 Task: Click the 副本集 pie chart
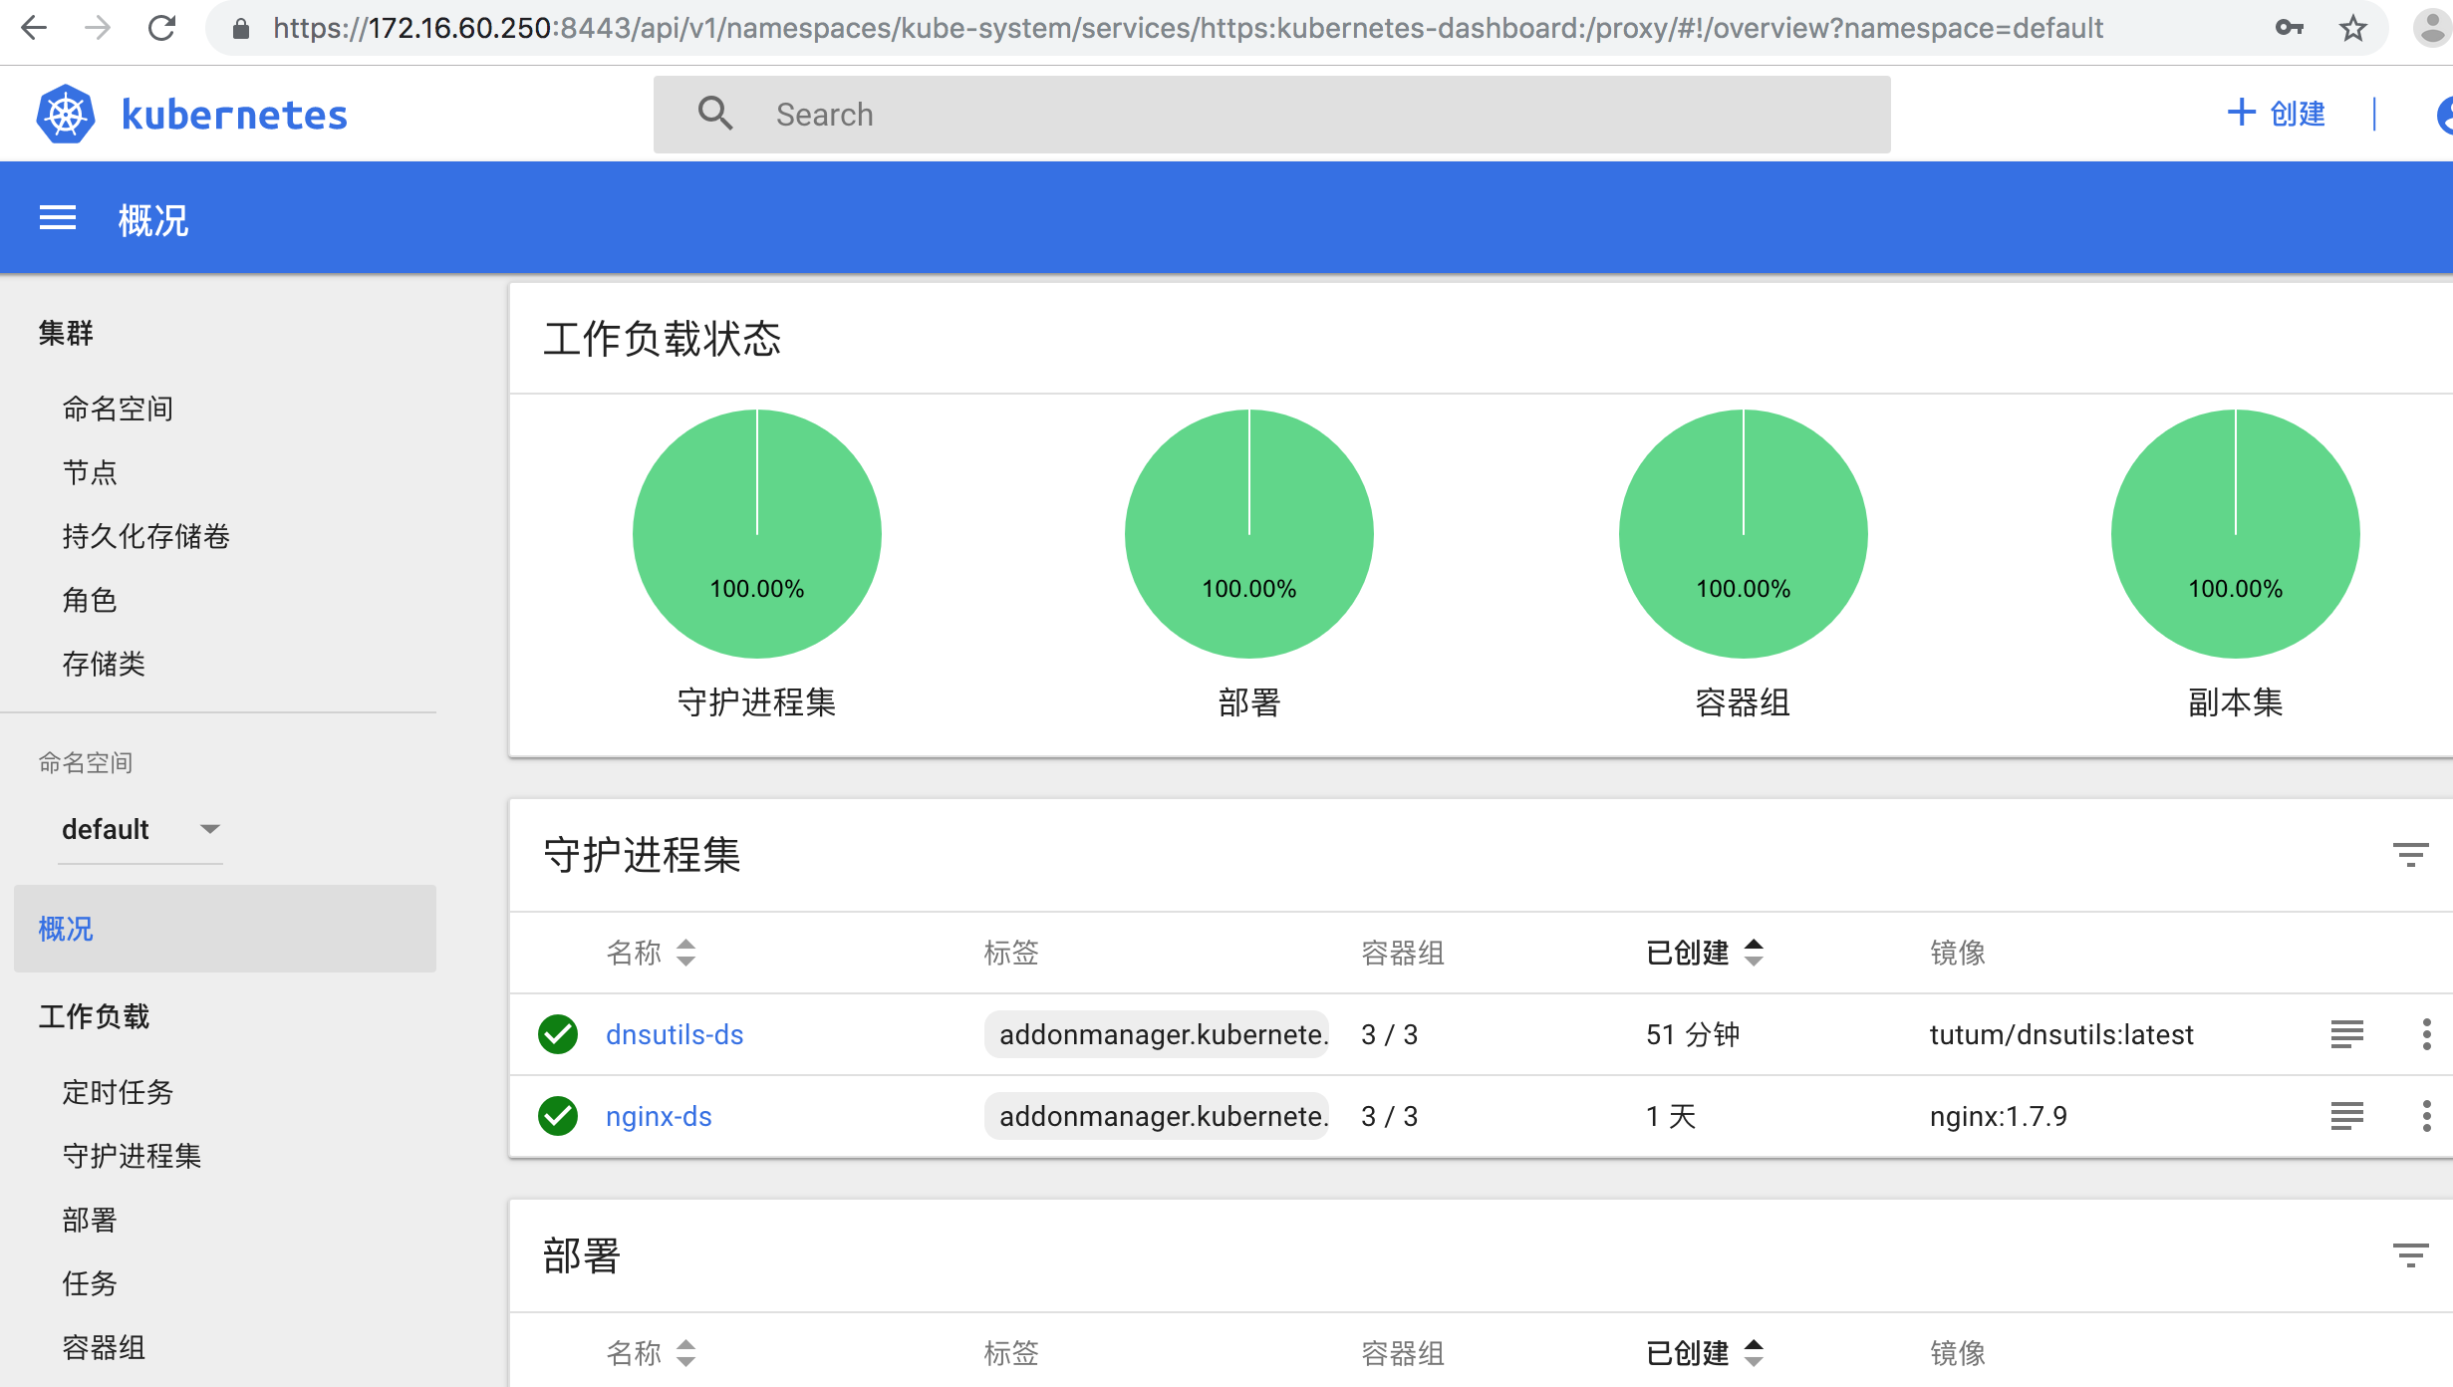[x=2236, y=533]
